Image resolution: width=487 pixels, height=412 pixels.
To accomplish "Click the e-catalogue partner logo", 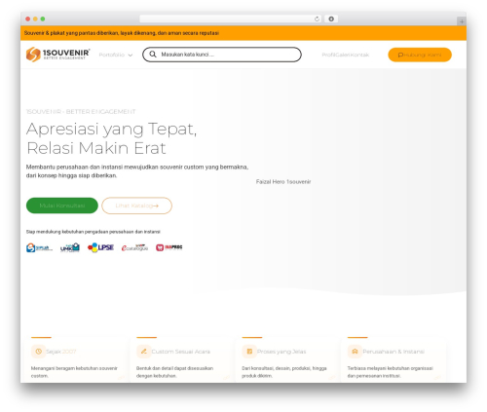I will (x=134, y=247).
